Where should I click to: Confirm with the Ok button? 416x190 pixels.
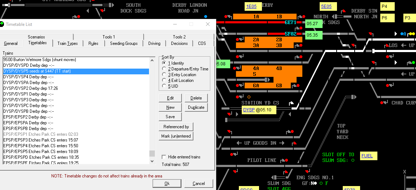167,184
